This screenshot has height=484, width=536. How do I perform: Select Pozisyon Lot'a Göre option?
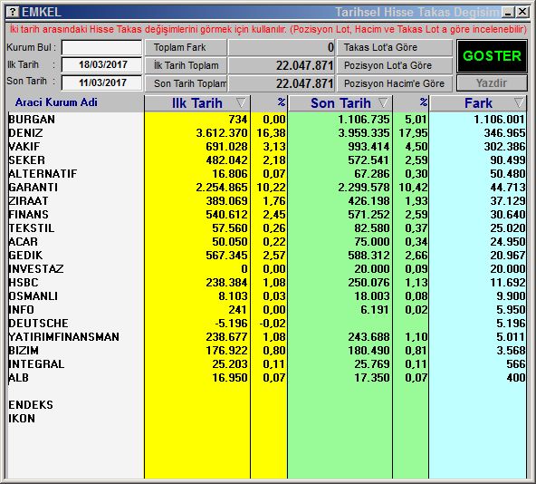(x=395, y=65)
